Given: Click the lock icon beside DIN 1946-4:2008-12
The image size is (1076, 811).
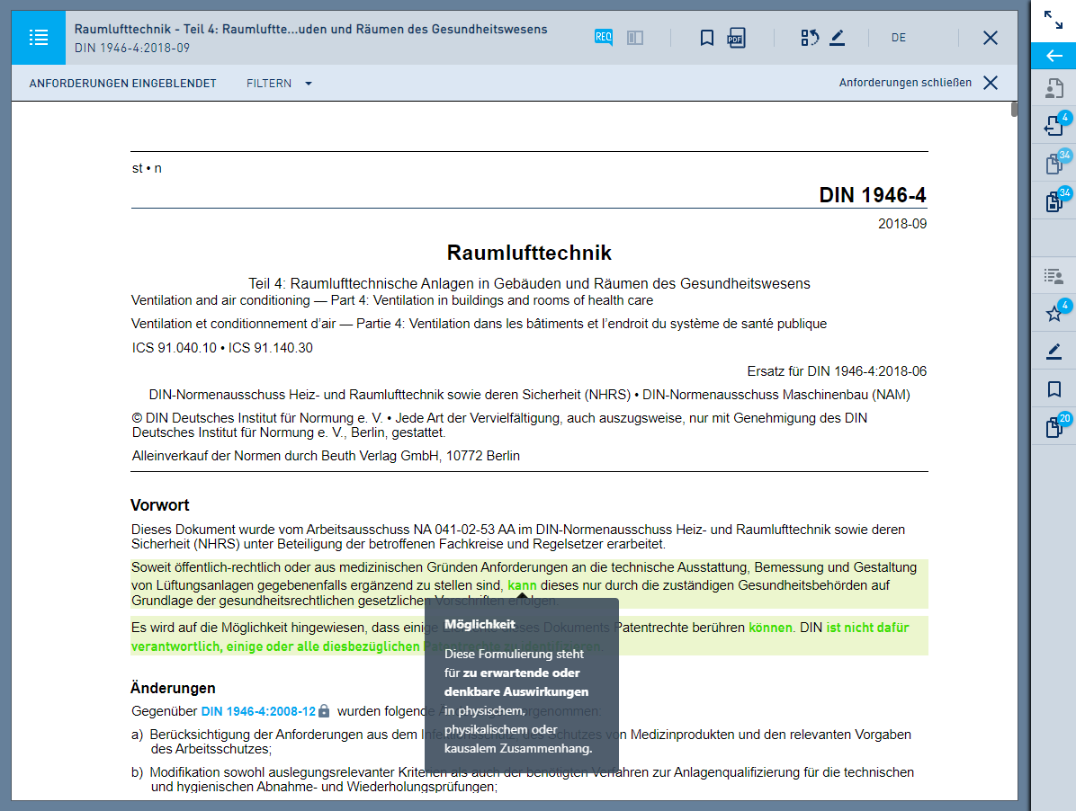Looking at the screenshot, I should pyautogui.click(x=324, y=711).
